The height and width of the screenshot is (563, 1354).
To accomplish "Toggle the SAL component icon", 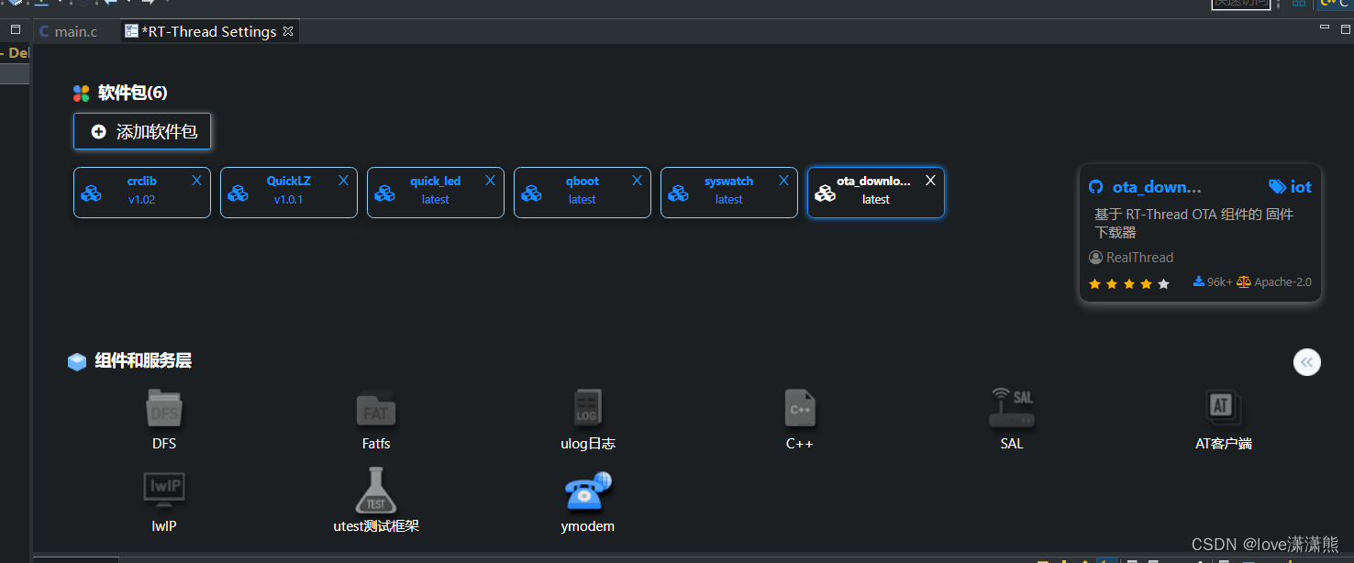I will pyautogui.click(x=1012, y=409).
